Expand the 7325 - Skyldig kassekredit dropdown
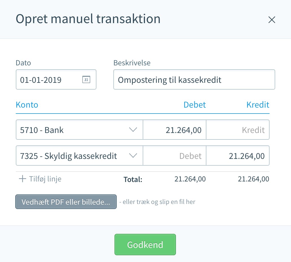Screen dimensions: 291x262 (x=133, y=156)
